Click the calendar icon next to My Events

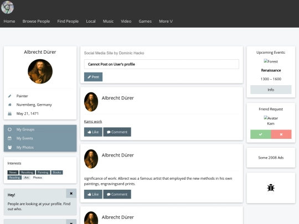coord(10,138)
